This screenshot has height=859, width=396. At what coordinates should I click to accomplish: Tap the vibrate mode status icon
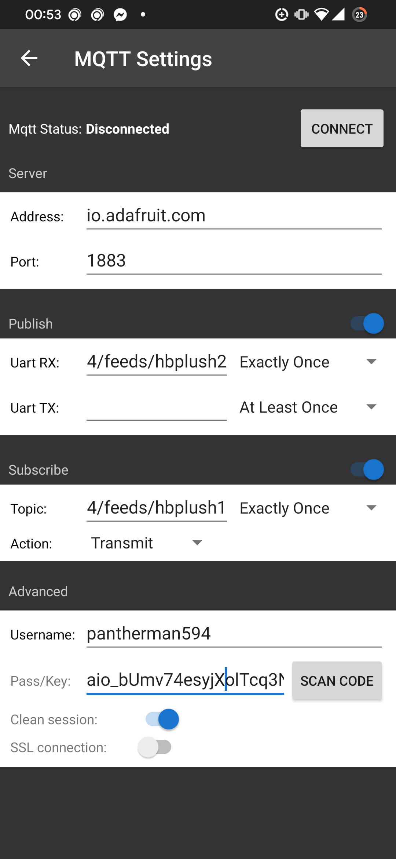coord(301,15)
